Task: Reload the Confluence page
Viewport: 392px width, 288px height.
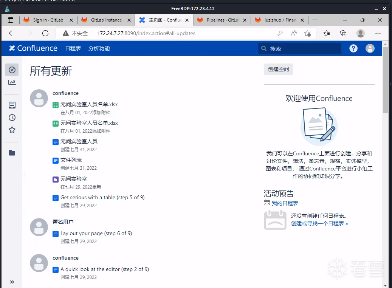Action: [x=45, y=33]
